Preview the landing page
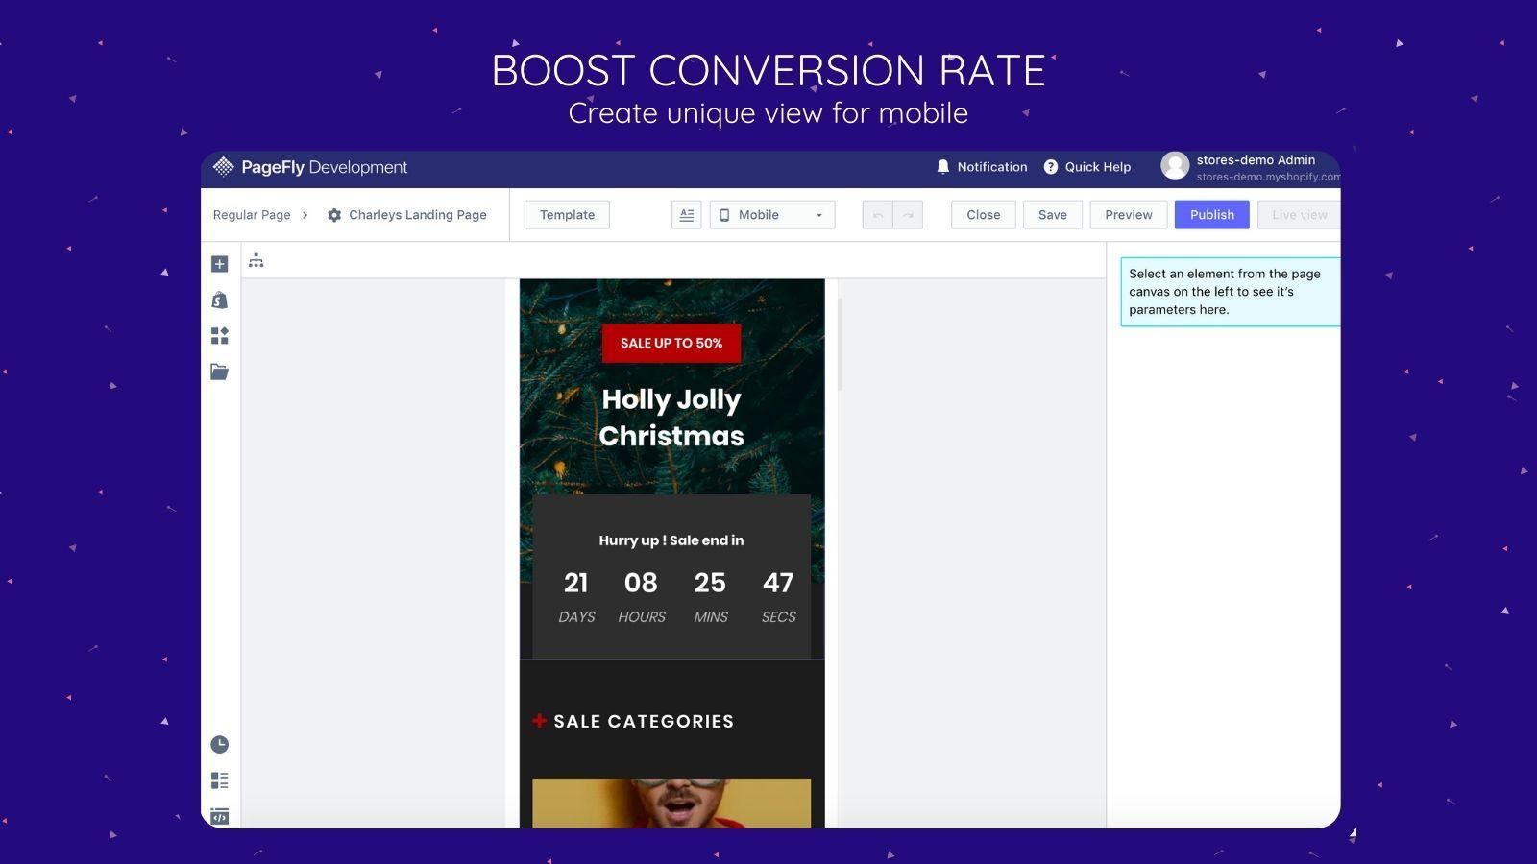The width and height of the screenshot is (1537, 864). [1128, 215]
